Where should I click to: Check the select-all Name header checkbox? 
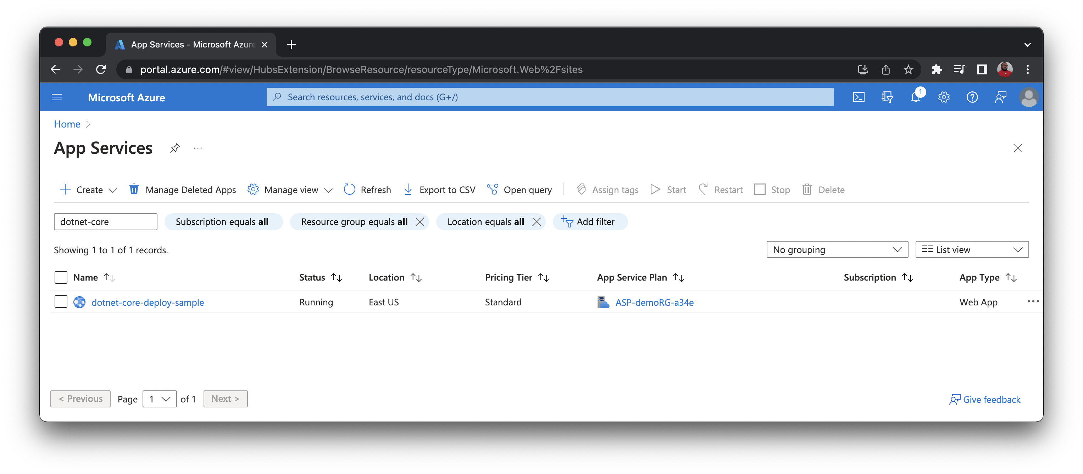point(61,277)
